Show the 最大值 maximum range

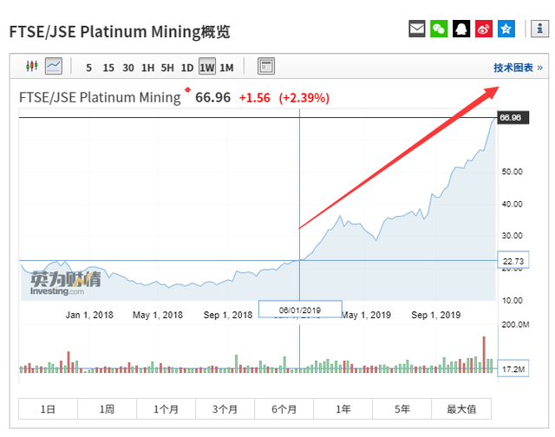point(461,409)
